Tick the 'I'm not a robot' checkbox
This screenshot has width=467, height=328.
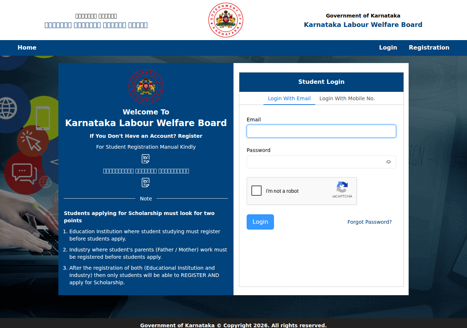256,191
